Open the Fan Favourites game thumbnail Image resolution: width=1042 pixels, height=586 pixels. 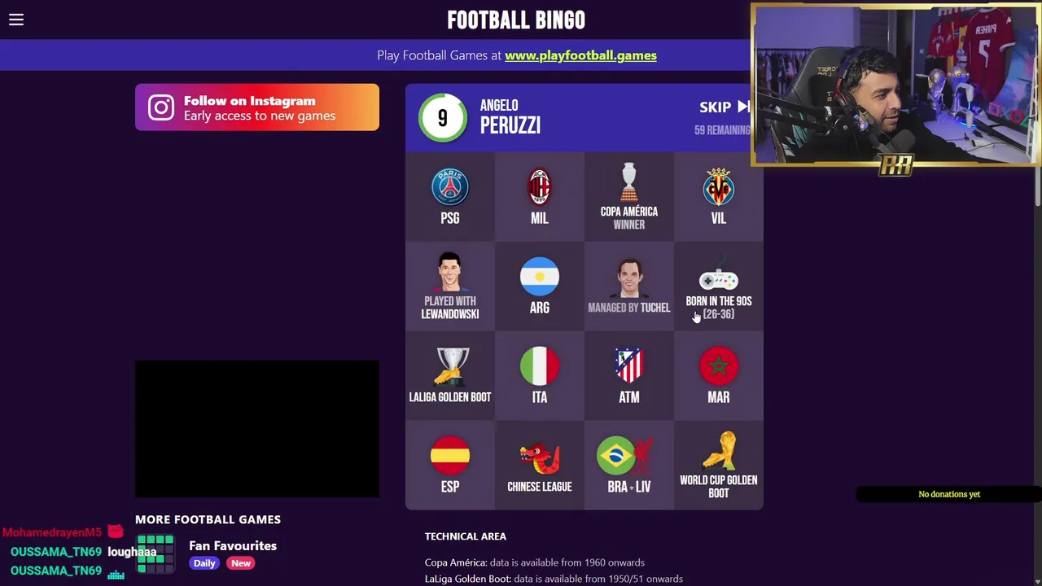click(155, 554)
